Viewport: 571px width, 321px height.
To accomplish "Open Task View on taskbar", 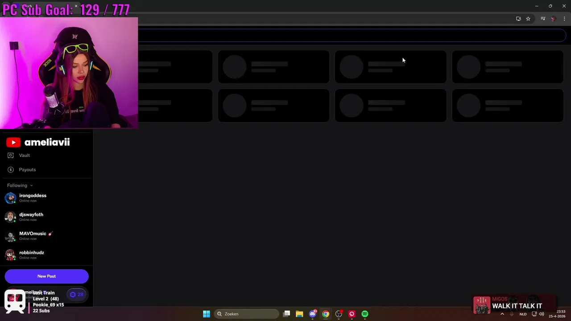I will pos(286,314).
